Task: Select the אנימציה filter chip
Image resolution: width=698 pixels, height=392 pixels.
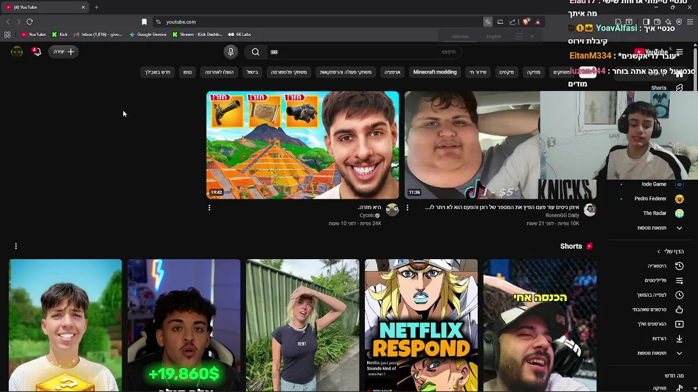Action: pyautogui.click(x=392, y=72)
